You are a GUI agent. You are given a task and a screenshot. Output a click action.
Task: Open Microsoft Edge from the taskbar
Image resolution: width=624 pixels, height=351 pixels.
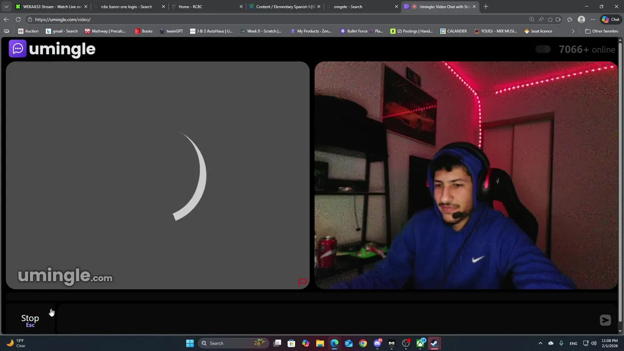point(334,343)
